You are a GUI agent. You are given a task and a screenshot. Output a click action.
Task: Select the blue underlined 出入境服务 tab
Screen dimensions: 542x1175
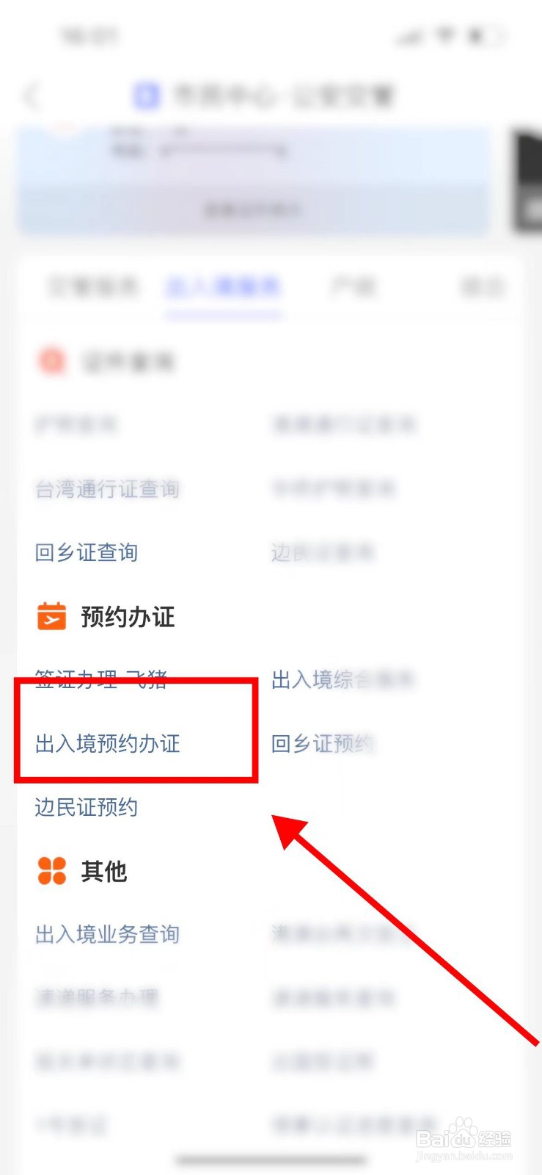pos(224,286)
